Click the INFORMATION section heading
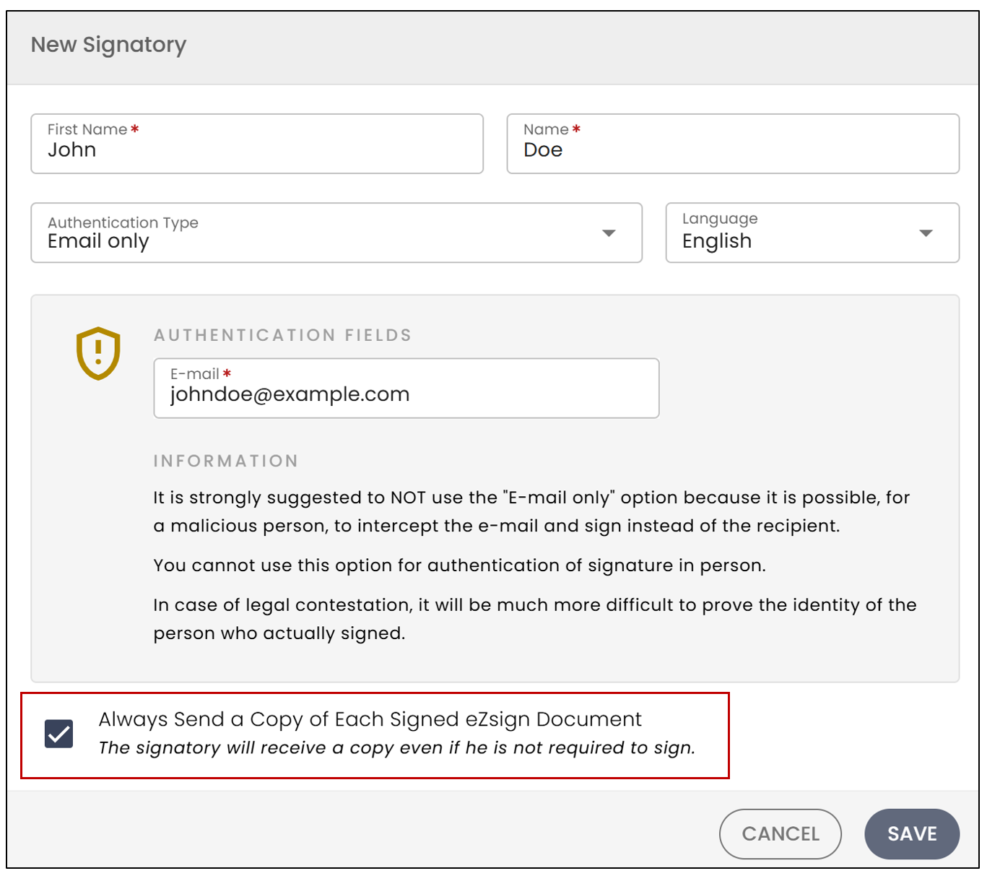 click(226, 461)
